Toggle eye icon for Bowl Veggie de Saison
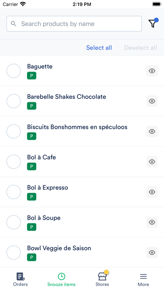Viewport: 164px width, 291px height. tap(152, 253)
